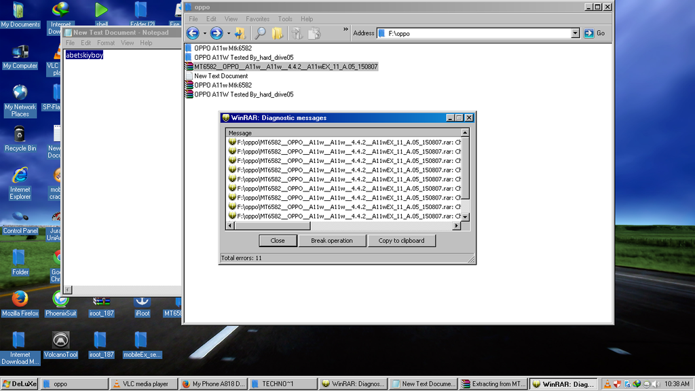Expand hidden toolbar items chevron
Viewport: 695px width, 391px height.
(x=345, y=30)
